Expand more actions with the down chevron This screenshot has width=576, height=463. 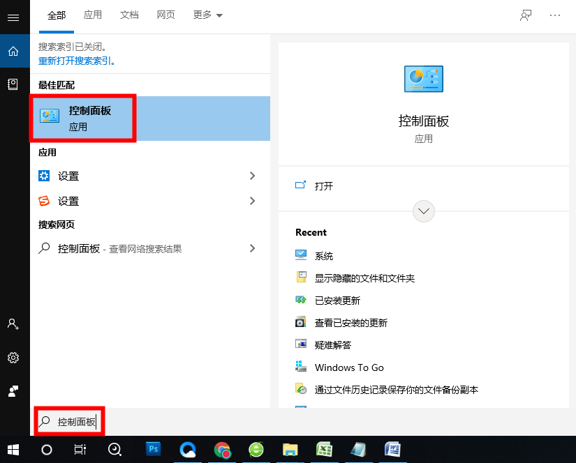tap(424, 211)
